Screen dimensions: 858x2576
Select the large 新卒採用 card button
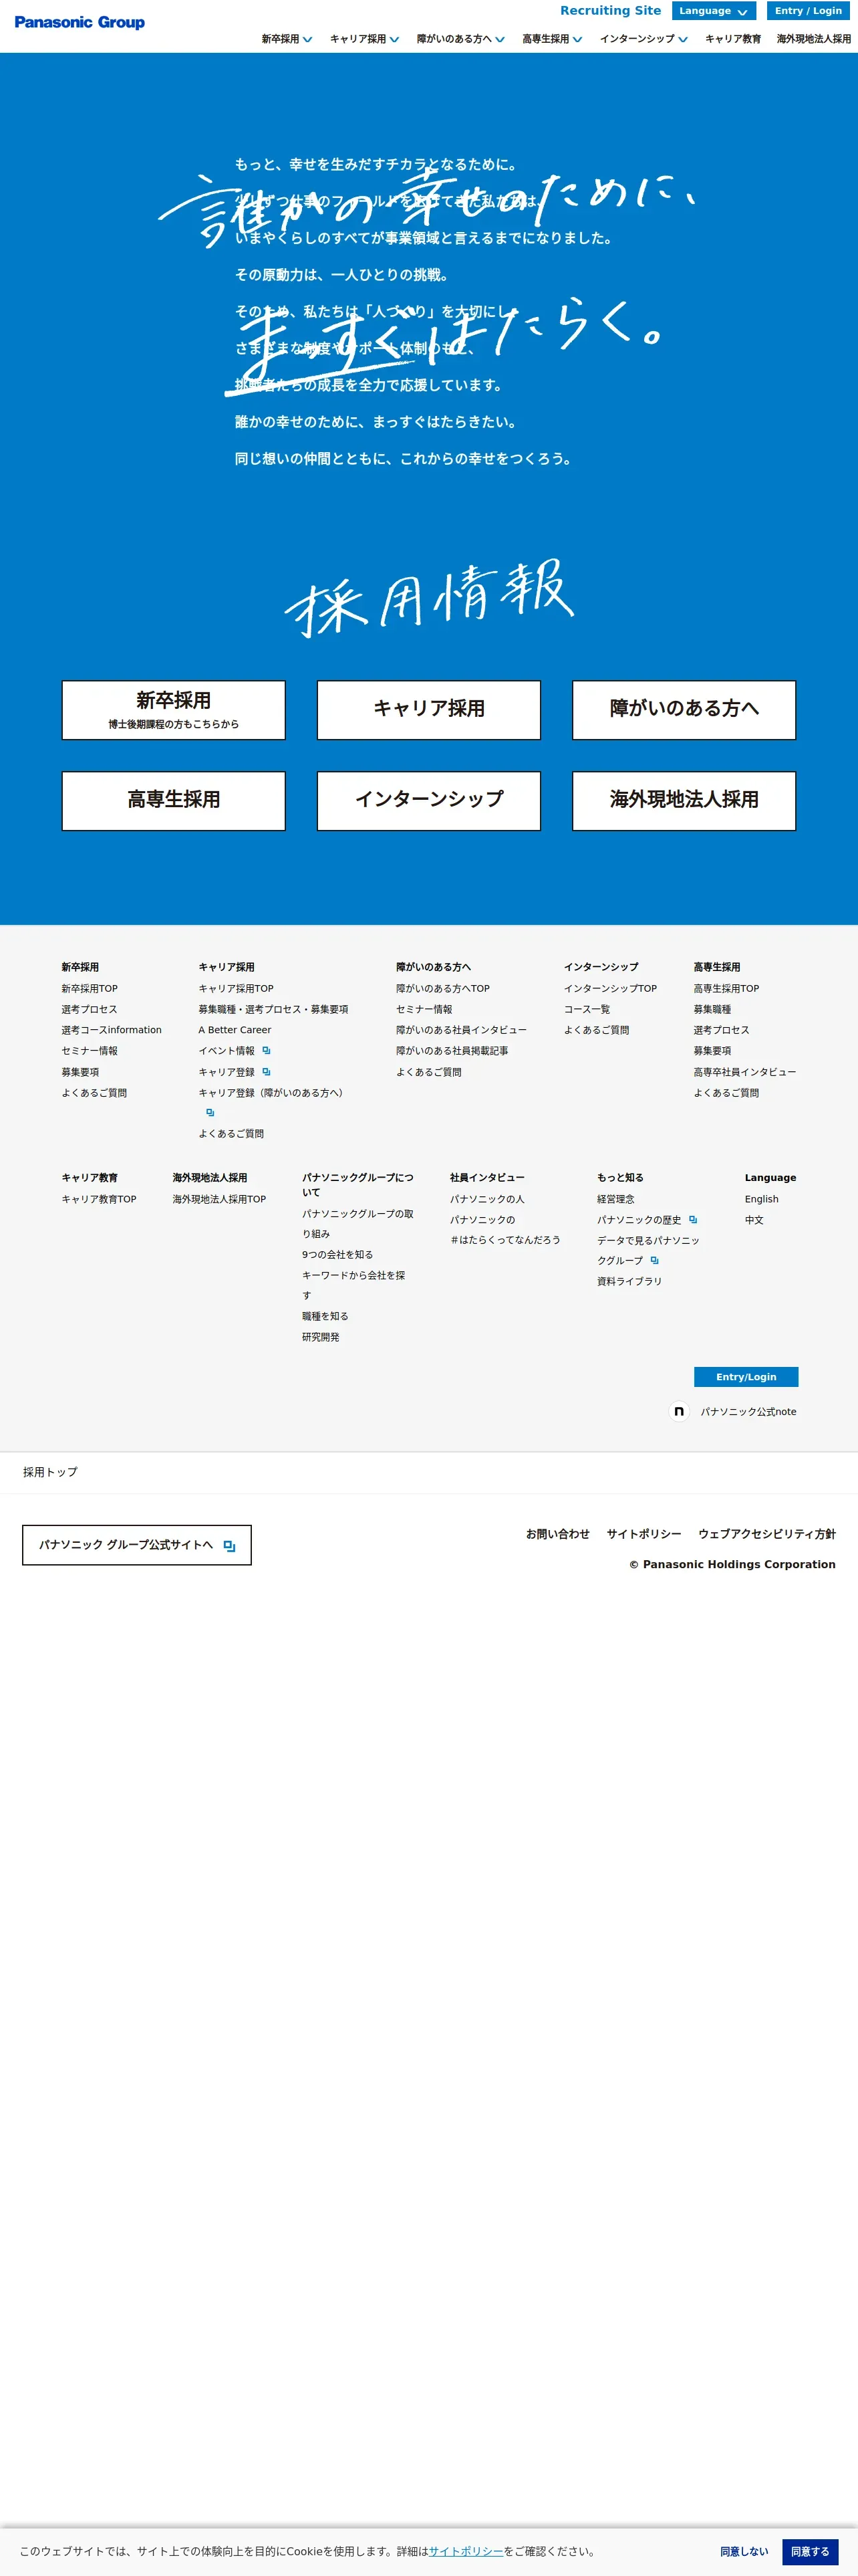[x=174, y=710]
